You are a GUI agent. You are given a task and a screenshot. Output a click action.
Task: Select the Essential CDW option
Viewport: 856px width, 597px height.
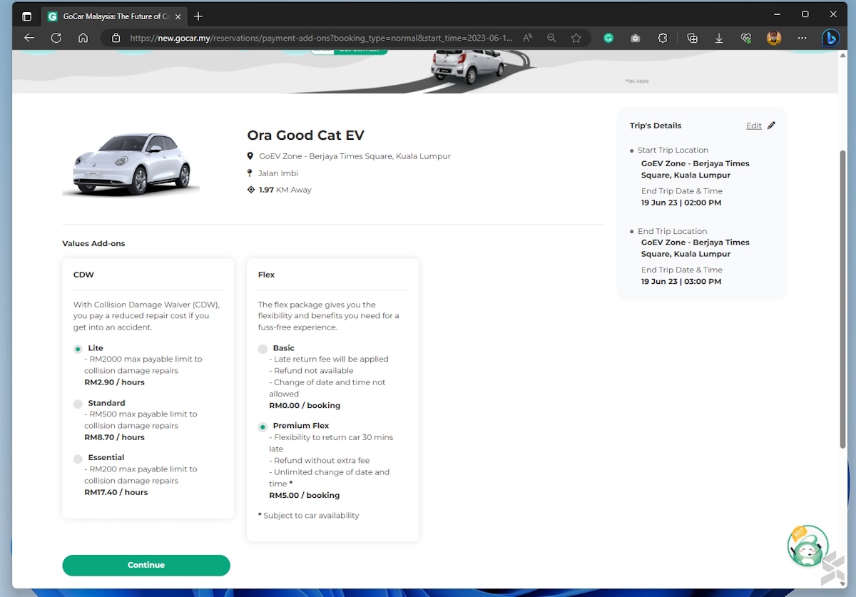pos(78,458)
